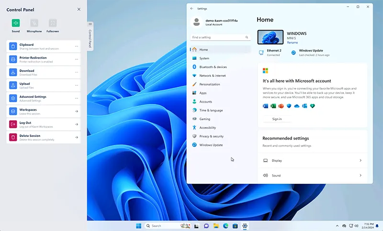Toggle the Microphone button in Control Panel

point(34,23)
